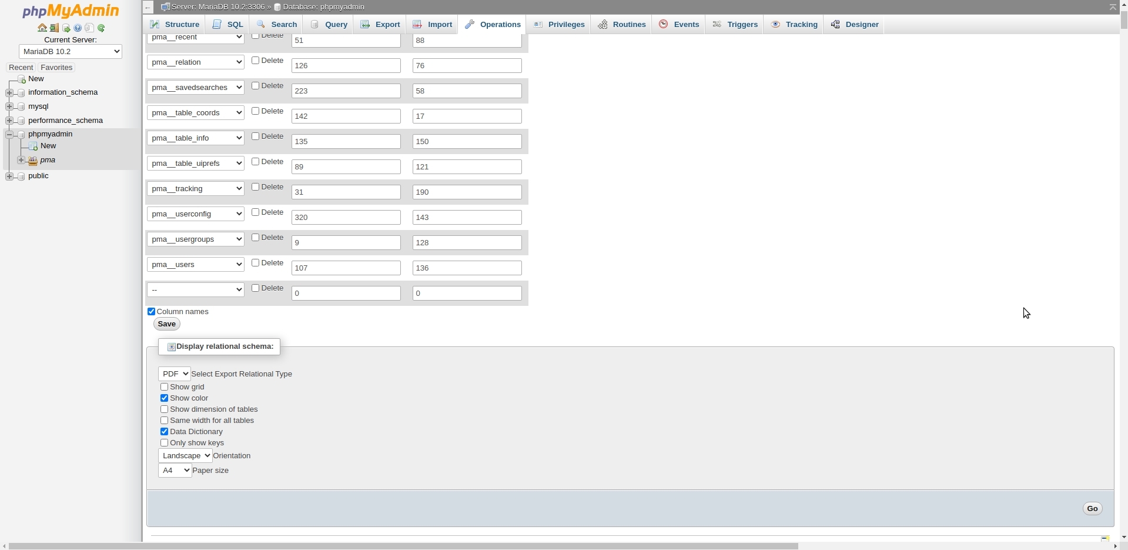This screenshot has width=1128, height=550.
Task: Open the Favorites tab
Action: click(56, 67)
